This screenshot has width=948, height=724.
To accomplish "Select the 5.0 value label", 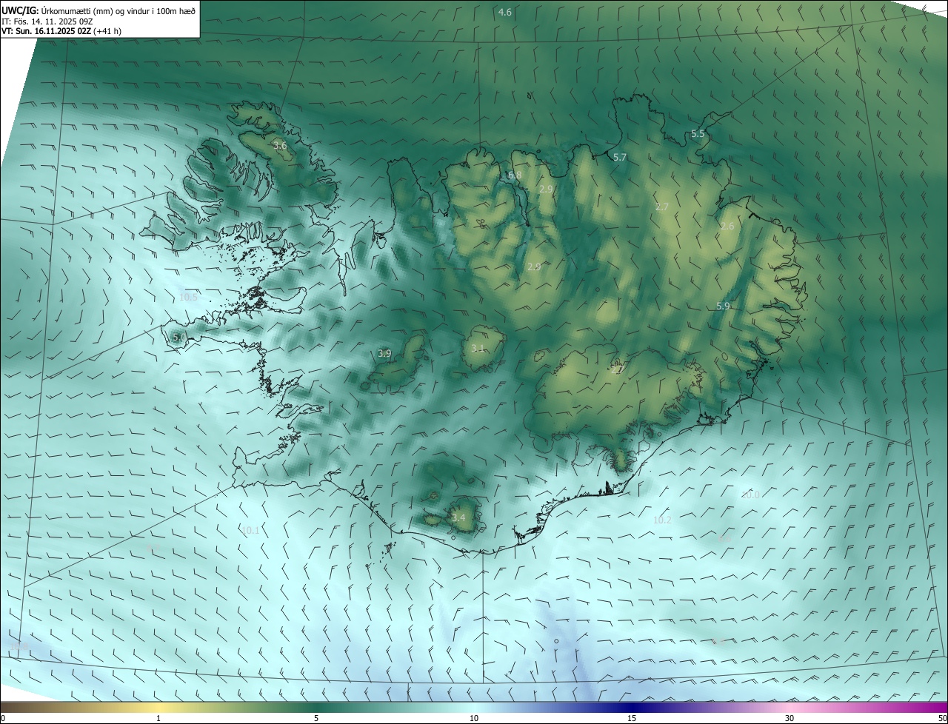I will point(179,337).
